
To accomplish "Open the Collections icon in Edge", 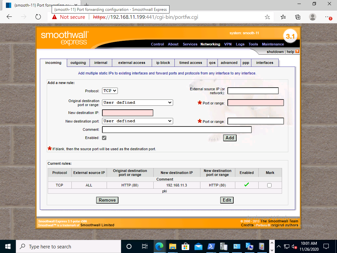I will coord(298,17).
